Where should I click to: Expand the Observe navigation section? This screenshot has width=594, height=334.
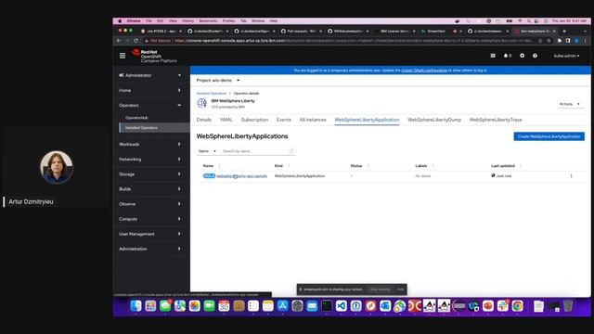pyautogui.click(x=150, y=204)
